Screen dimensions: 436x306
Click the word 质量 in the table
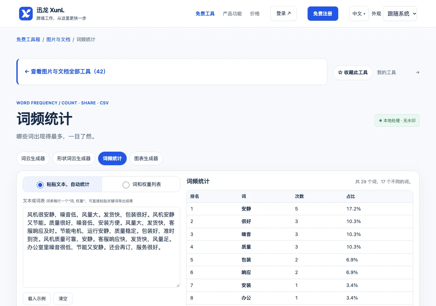pyautogui.click(x=246, y=247)
